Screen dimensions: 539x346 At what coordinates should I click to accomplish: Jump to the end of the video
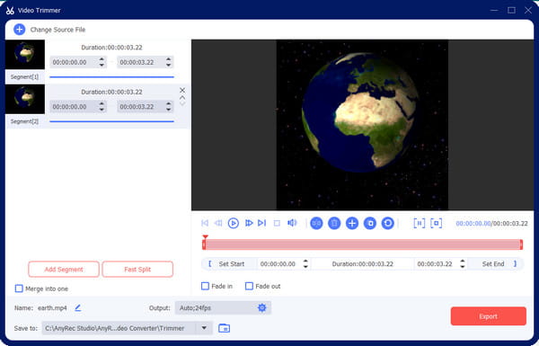tap(262, 223)
